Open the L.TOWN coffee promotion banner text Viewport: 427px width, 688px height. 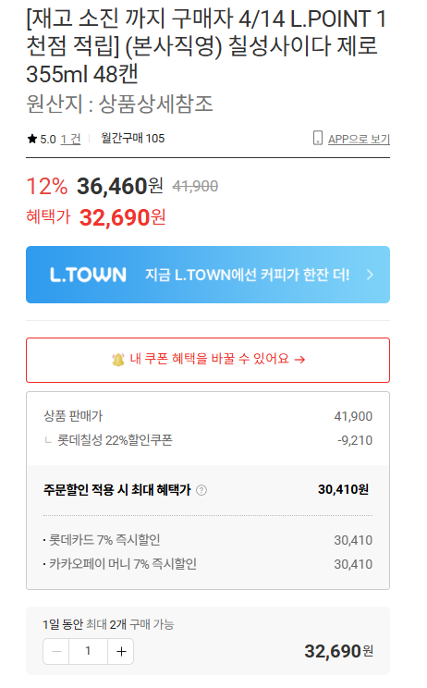pos(247,275)
